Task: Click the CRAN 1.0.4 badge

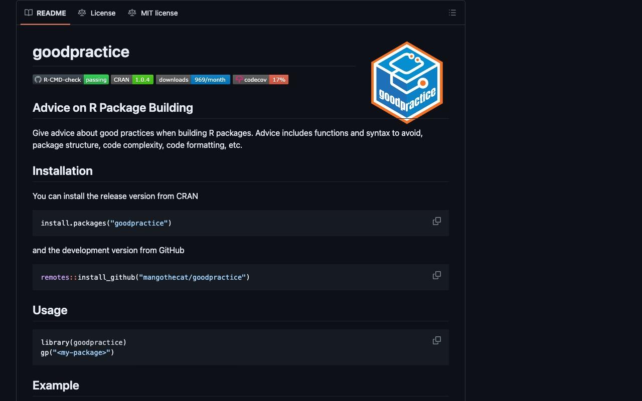Action: pos(132,80)
